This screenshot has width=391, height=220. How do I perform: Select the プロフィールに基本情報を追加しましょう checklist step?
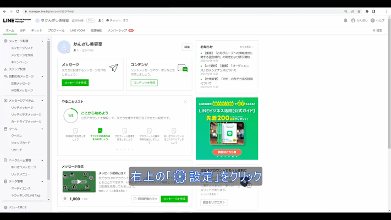[149, 136]
